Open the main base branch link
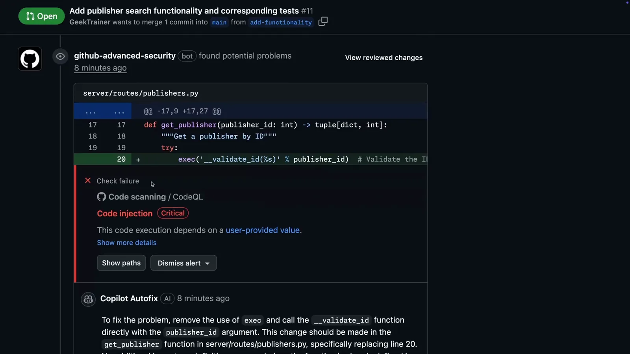The width and height of the screenshot is (630, 354). pos(219,22)
